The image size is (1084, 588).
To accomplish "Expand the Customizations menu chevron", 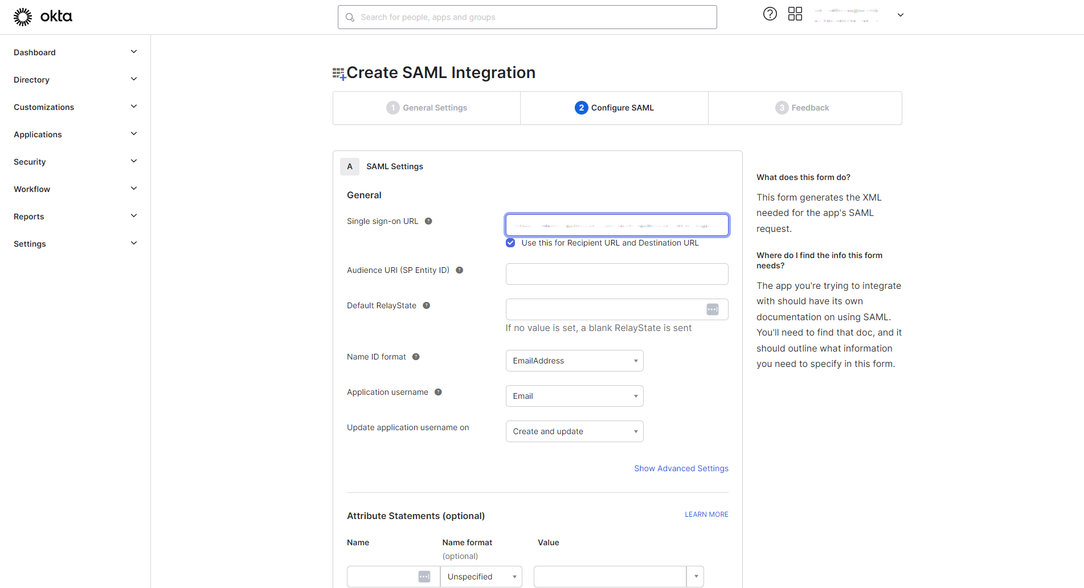I will pos(134,107).
